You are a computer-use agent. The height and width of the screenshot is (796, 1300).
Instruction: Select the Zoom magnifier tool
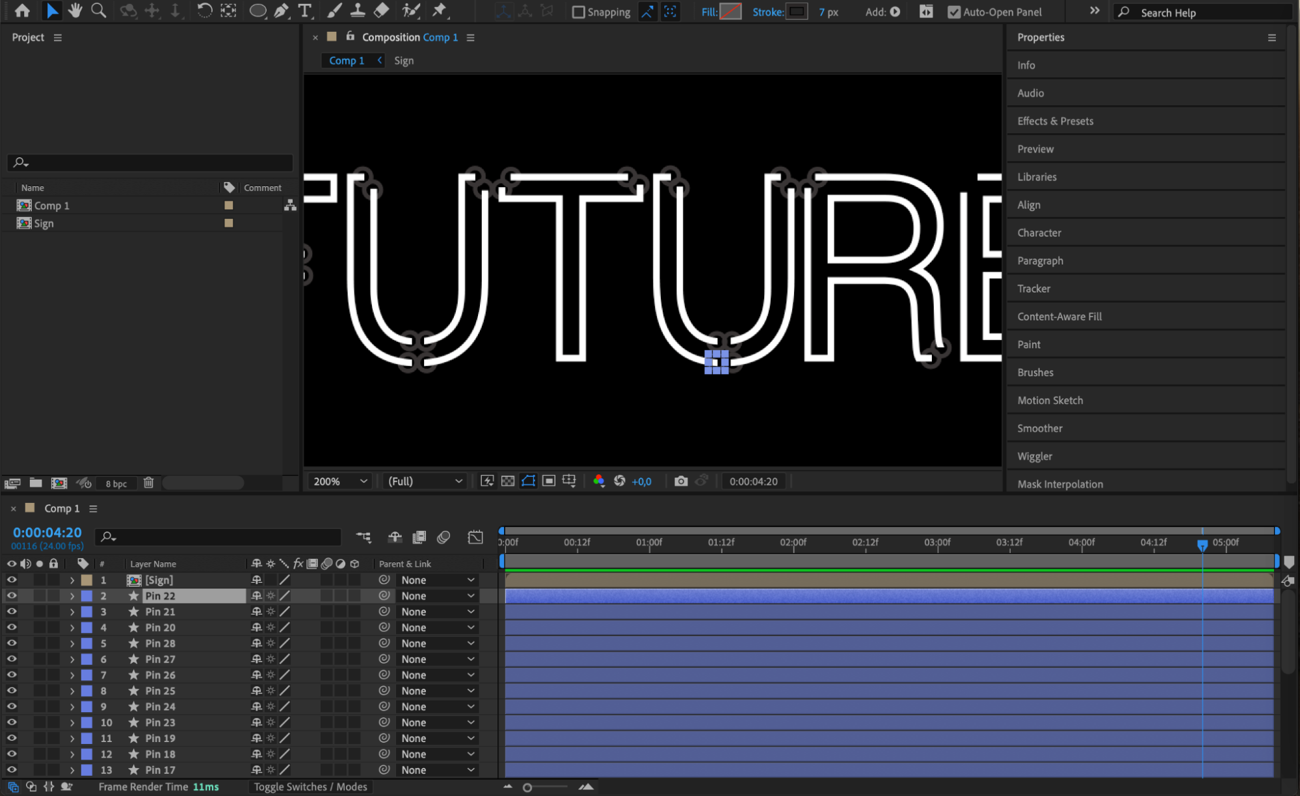point(99,10)
